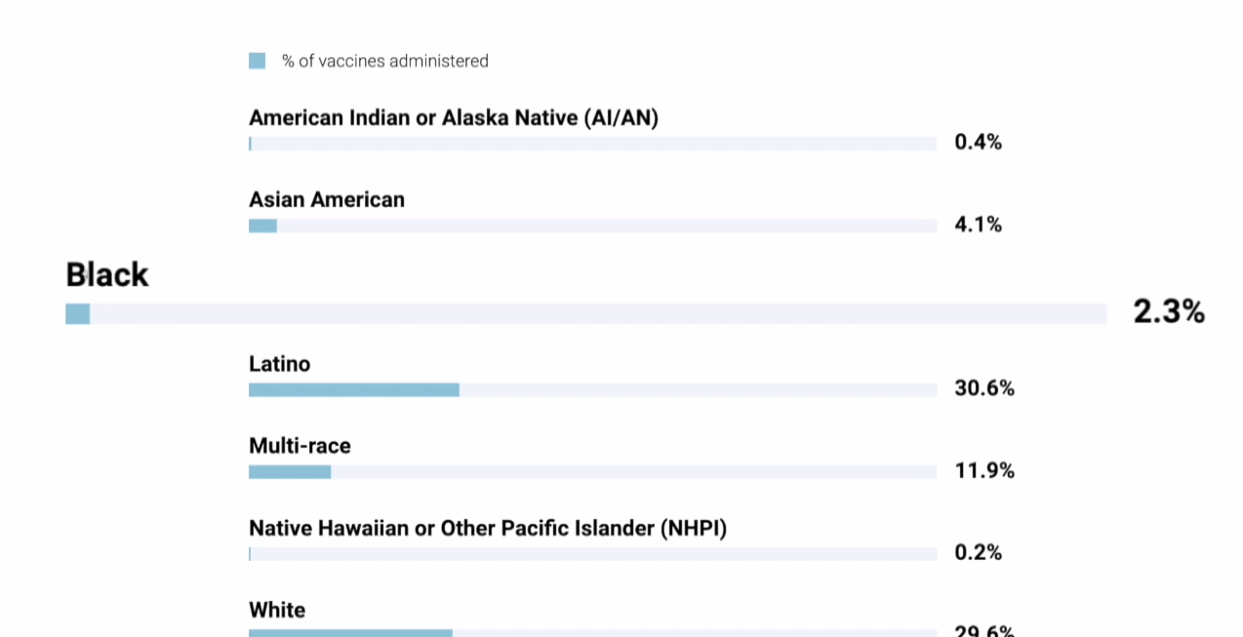This screenshot has width=1243, height=637.
Task: Select the Latino category label
Action: coord(280,364)
